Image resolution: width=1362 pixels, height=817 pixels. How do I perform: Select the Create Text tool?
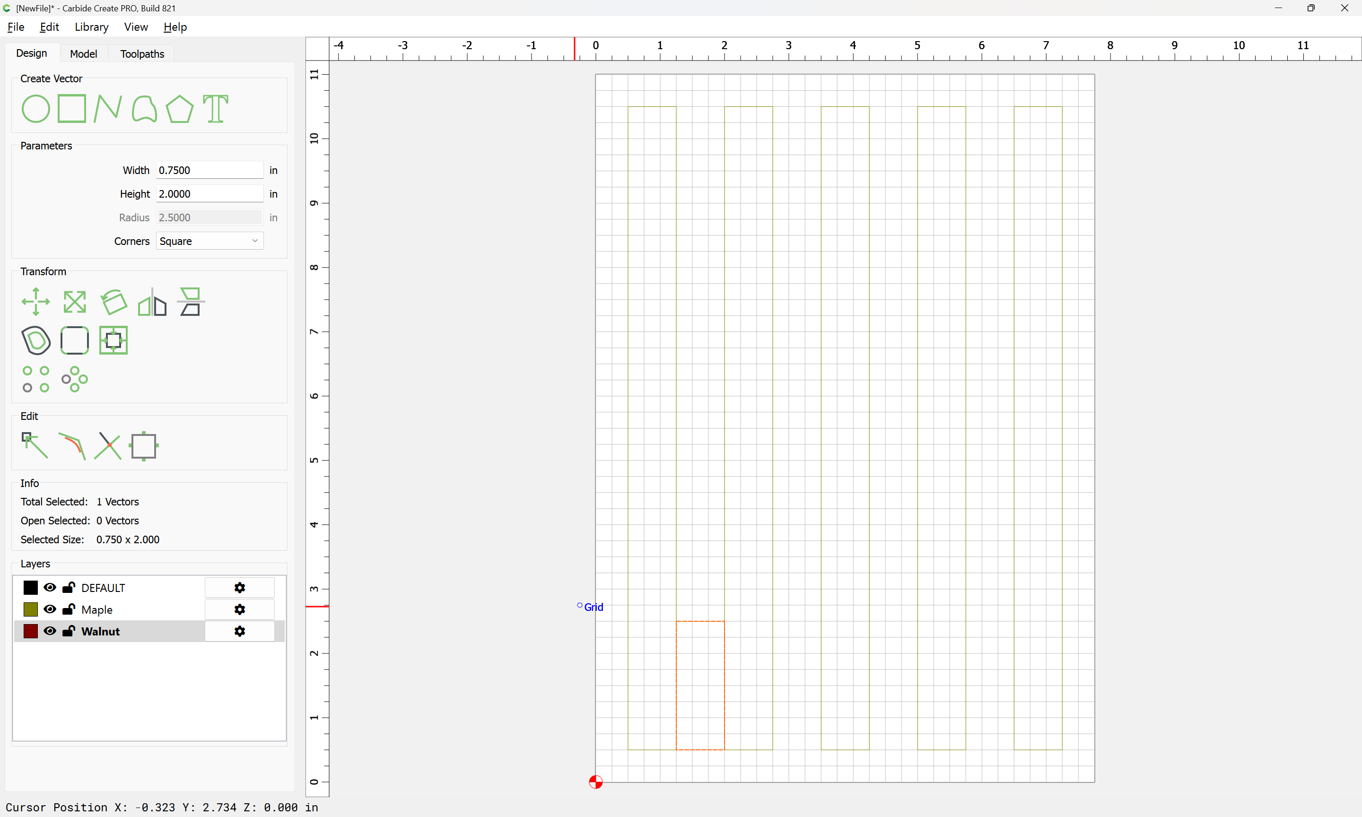pos(215,108)
